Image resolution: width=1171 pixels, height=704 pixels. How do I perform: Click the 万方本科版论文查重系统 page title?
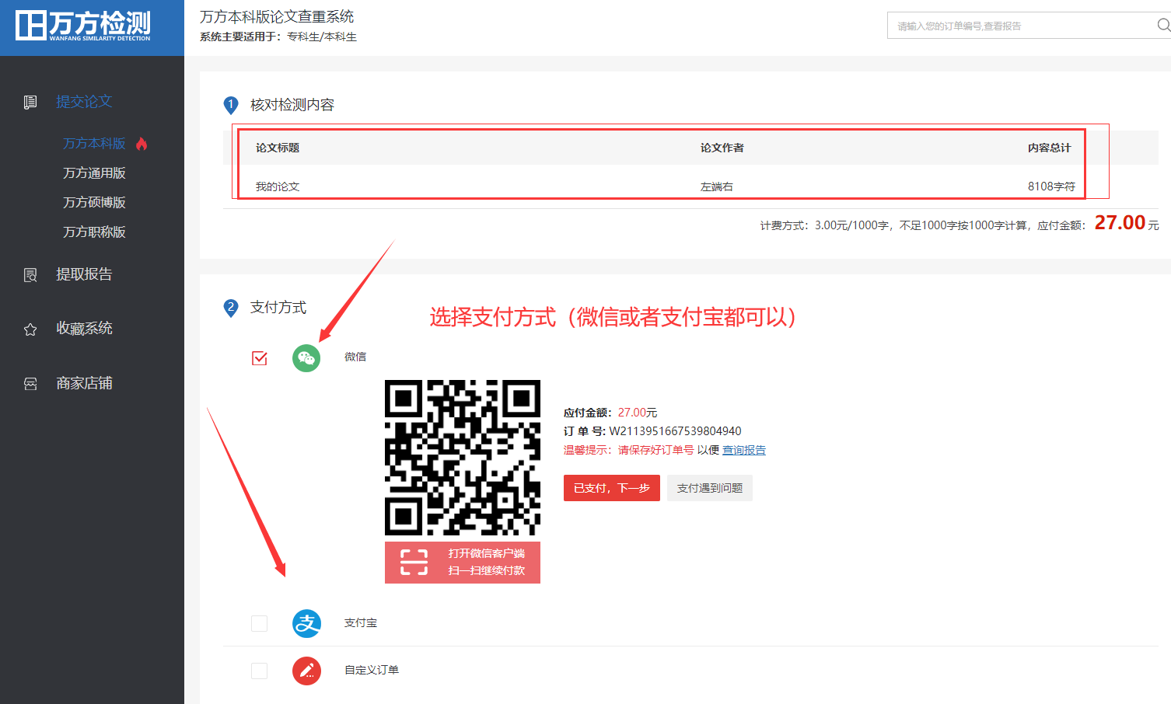[277, 16]
